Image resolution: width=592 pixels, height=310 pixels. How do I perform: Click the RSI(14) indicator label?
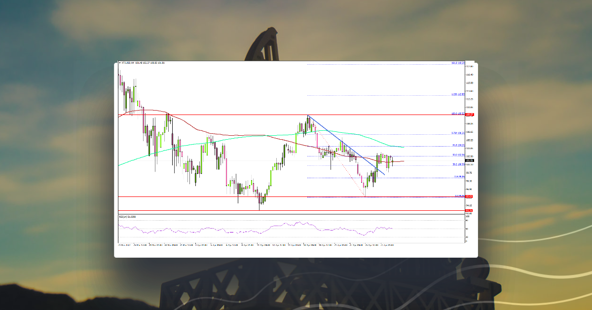pos(124,217)
